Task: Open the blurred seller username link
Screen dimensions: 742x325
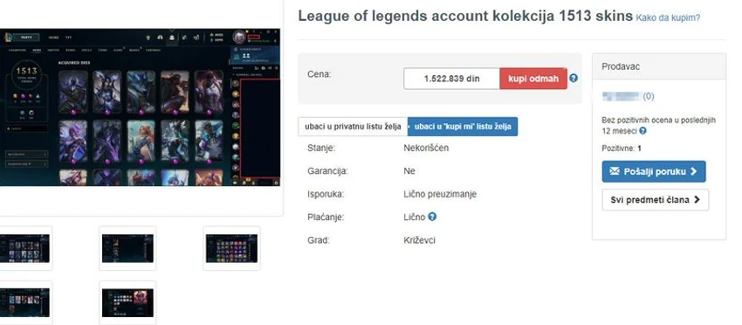Action: (x=621, y=96)
